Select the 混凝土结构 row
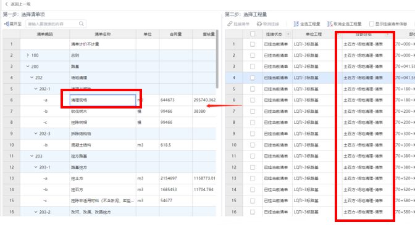Image resolution: width=415 pixels, height=225 pixels. pos(109,145)
